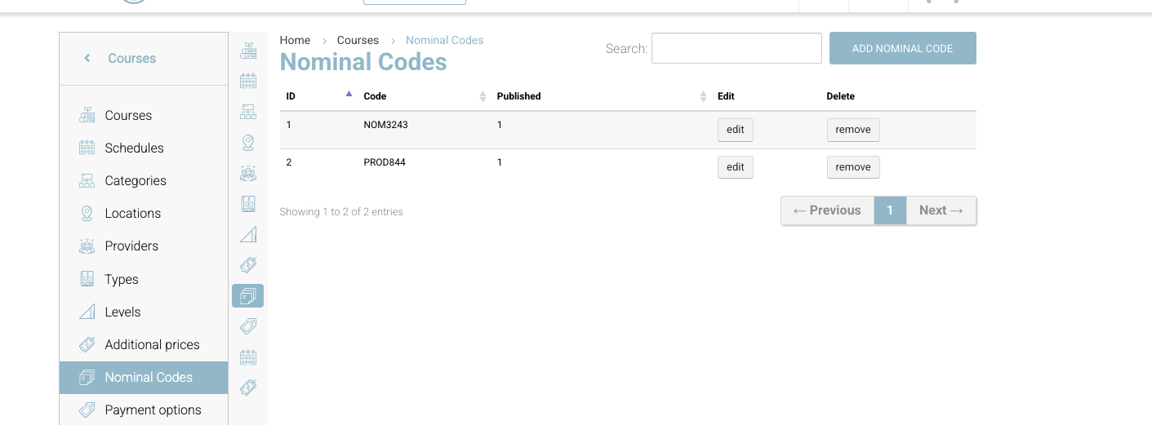This screenshot has width=1152, height=425.
Task: Open Schedules from the sidebar menu
Action: click(134, 148)
